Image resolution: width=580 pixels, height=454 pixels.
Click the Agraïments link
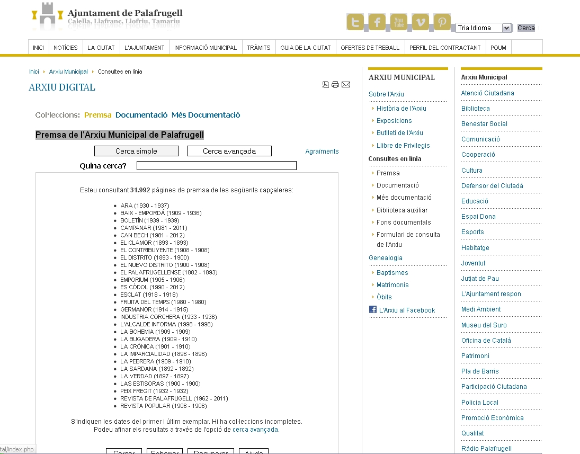pos(322,152)
